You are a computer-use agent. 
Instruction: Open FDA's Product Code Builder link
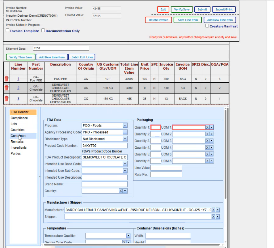[x=102, y=151]
